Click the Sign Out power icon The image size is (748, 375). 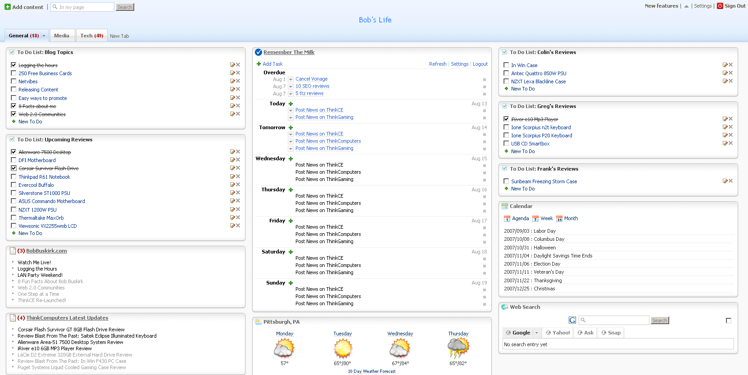720,6
